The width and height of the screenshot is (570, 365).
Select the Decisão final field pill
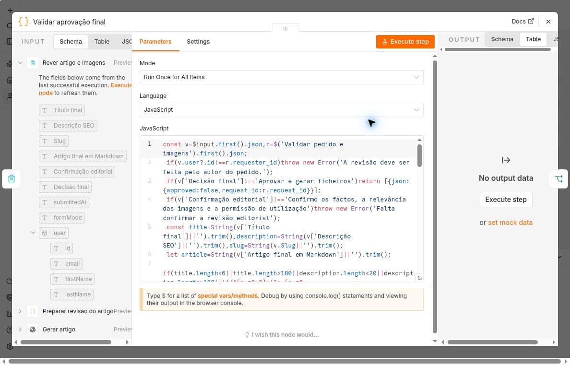tap(65, 187)
